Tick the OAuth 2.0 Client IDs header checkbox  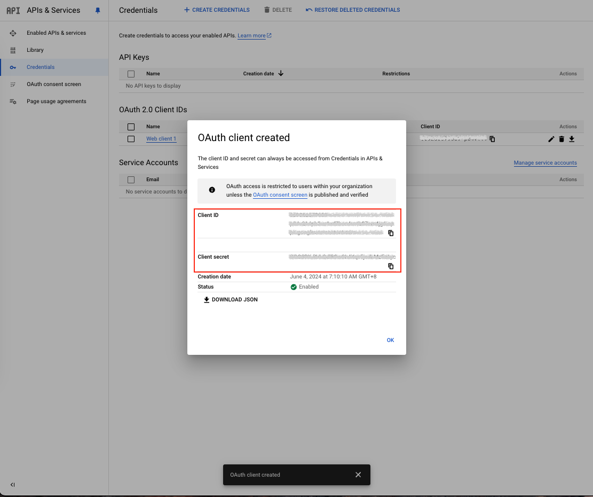point(131,127)
